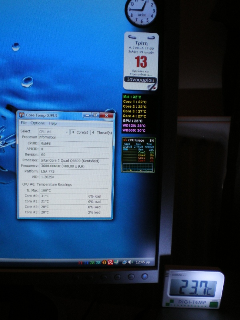This screenshot has width=240, height=320.
Task: Click the Thread(s) count box showing 4
Action: (x=93, y=132)
